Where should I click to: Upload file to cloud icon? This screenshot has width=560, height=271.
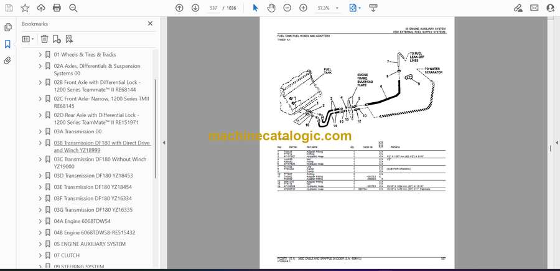tap(41, 8)
